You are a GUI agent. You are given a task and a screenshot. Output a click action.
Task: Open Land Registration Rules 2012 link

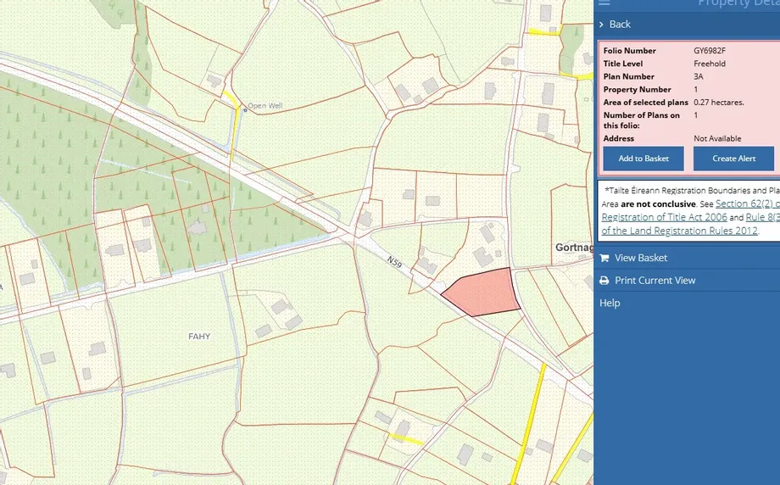(679, 231)
